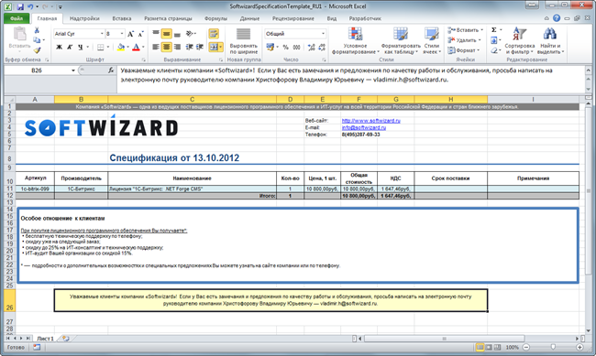The height and width of the screenshot is (356, 596).
Task: Toggle center horizontal alignment
Action: (x=166, y=47)
